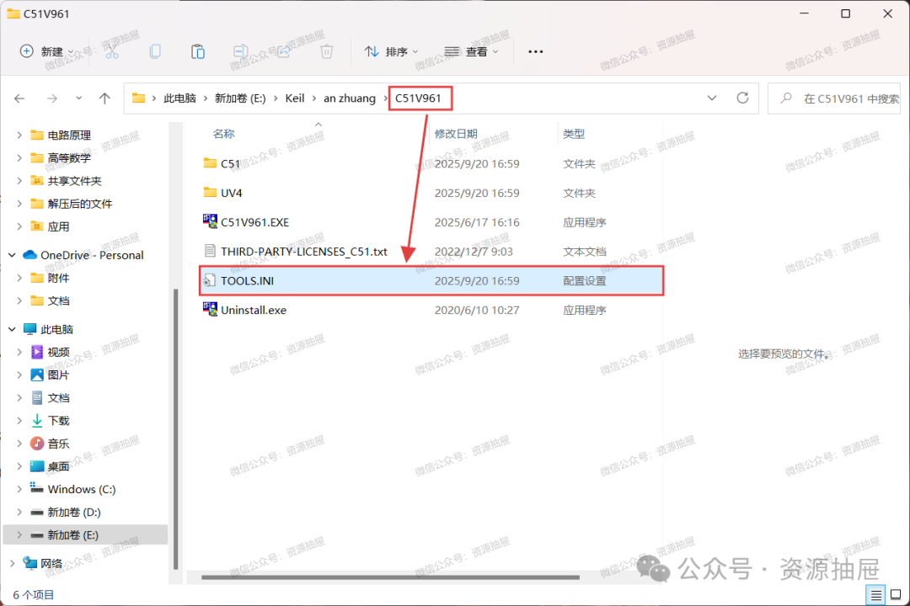Open 应用 folder in sidebar
The width and height of the screenshot is (910, 606).
(58, 226)
